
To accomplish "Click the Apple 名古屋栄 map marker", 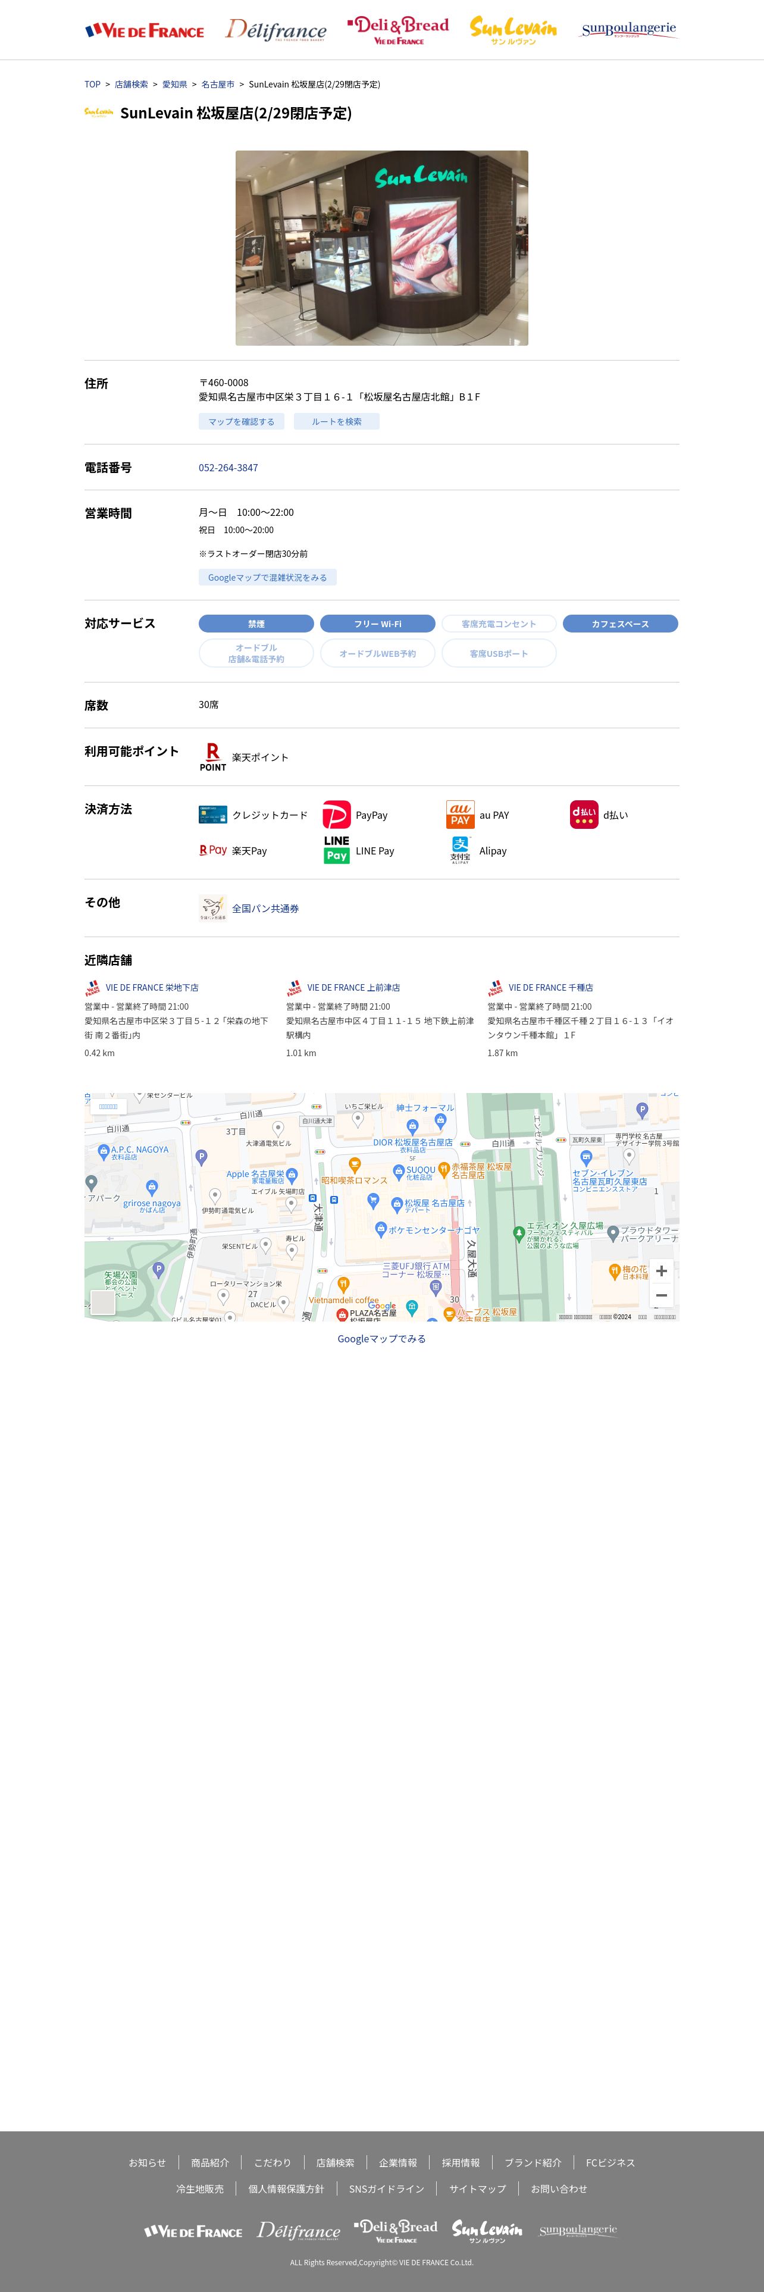I will pyautogui.click(x=292, y=1176).
